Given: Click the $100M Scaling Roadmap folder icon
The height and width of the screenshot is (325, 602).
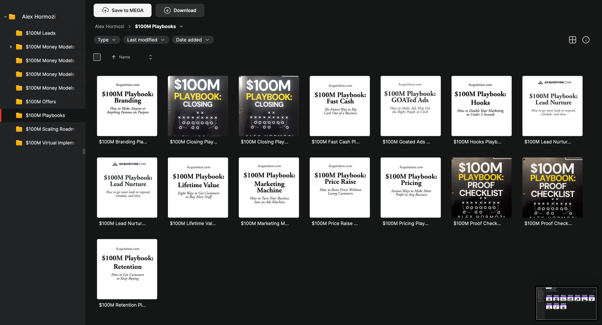Looking at the screenshot, I should pyautogui.click(x=19, y=129).
